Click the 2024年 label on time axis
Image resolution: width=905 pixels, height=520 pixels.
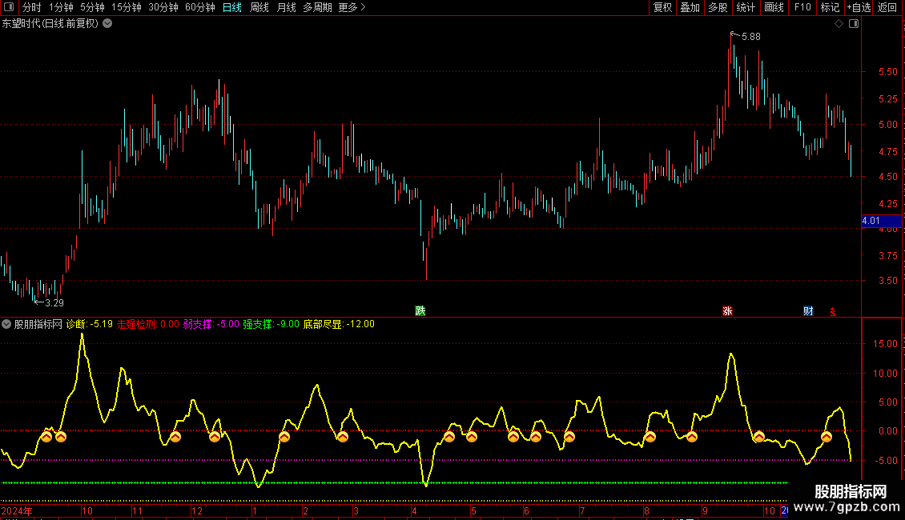18,511
